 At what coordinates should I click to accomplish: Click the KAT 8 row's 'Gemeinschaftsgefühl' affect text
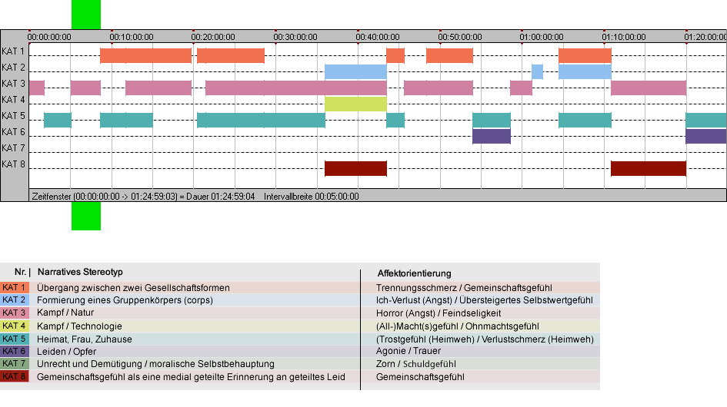420,377
